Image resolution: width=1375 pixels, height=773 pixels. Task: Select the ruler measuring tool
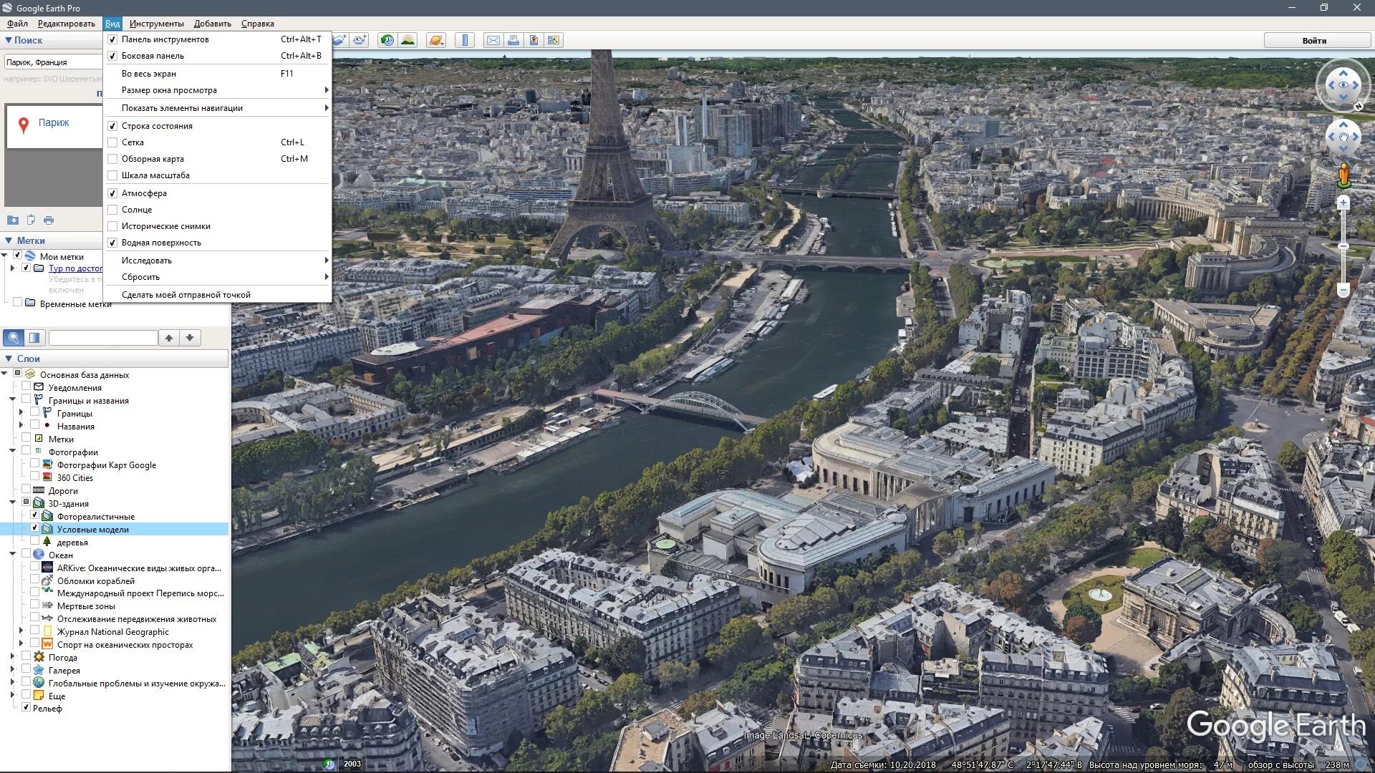465,40
